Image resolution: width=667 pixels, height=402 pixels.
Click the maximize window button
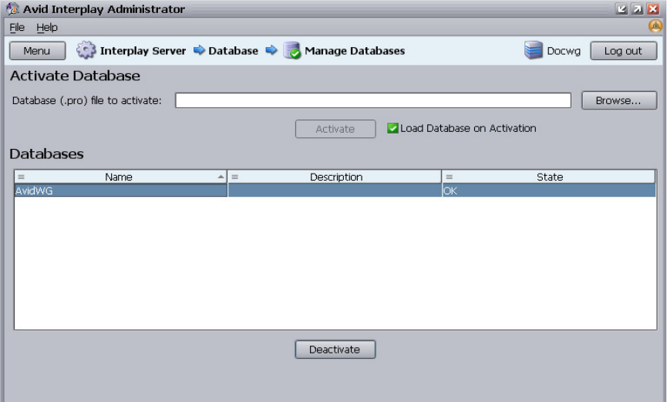637,9
